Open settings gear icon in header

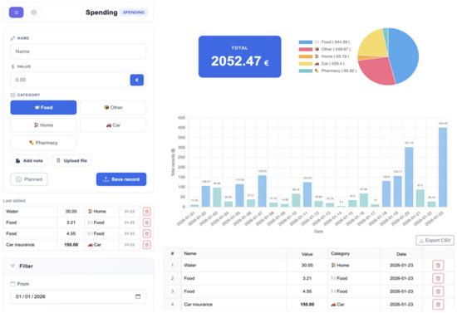click(x=34, y=12)
